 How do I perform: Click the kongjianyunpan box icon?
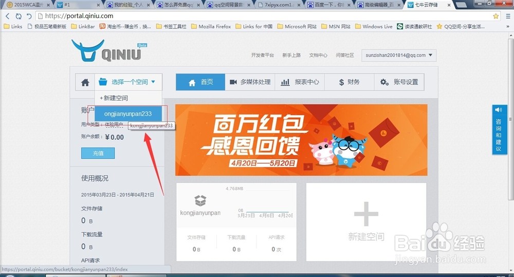point(200,200)
